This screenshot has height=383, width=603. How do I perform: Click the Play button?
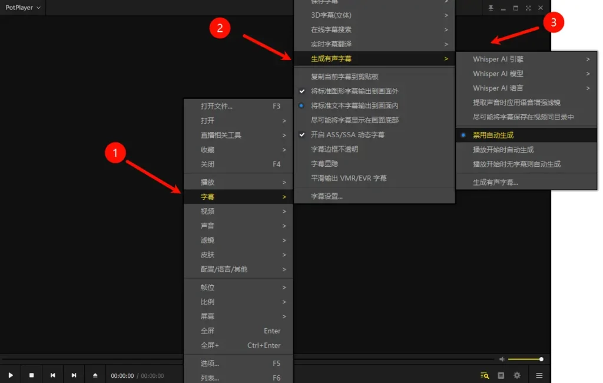[x=11, y=375]
